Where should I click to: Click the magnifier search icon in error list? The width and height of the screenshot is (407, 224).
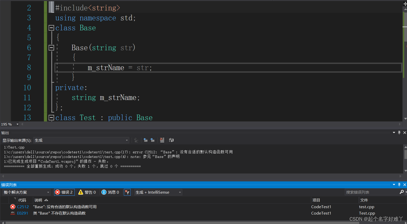click(x=402, y=192)
